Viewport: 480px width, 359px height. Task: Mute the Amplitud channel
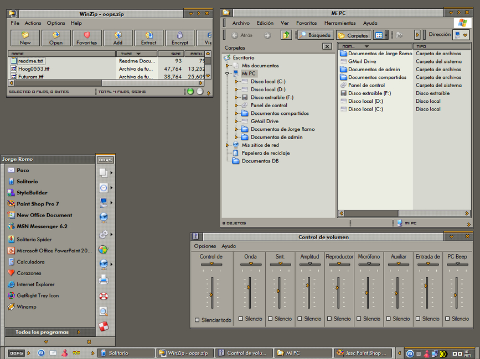(300, 319)
